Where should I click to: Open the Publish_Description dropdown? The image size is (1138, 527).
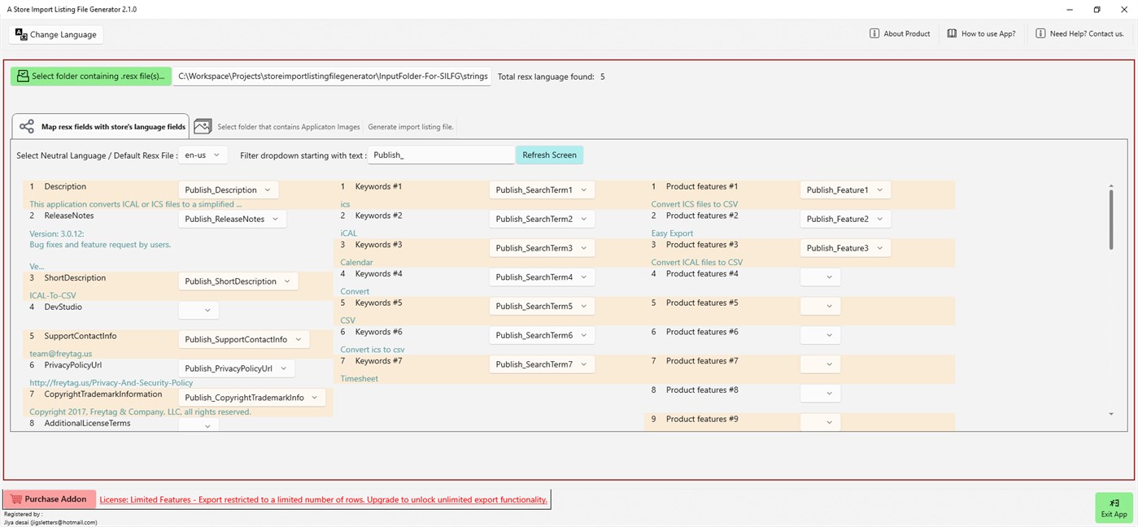coord(228,190)
